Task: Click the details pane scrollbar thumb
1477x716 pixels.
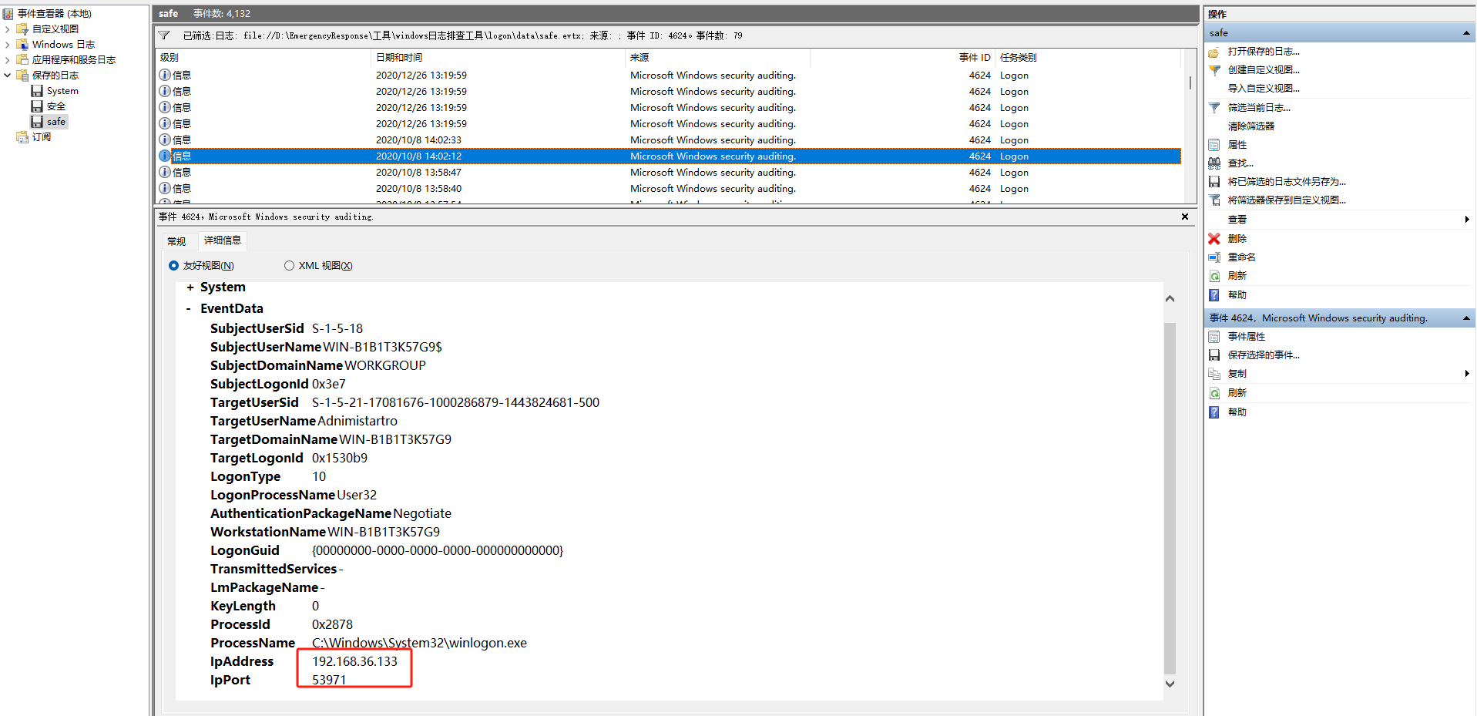Action: (1170, 498)
